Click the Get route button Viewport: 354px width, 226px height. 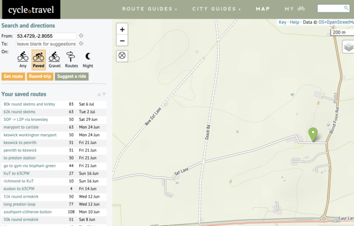13,76
